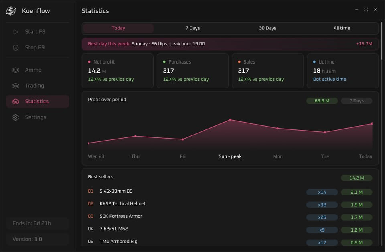Click the 7 Days chart period badge
Screen dimensions: 385x252
357,101
